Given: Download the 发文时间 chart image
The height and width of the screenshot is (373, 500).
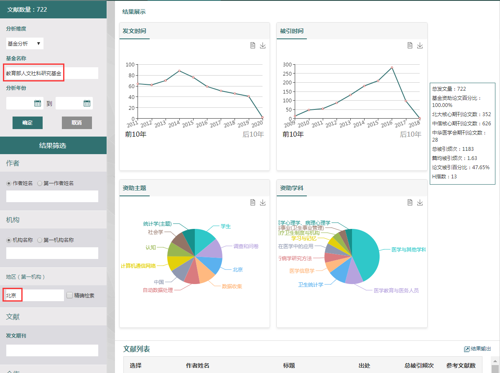Looking at the screenshot, I should (263, 46).
